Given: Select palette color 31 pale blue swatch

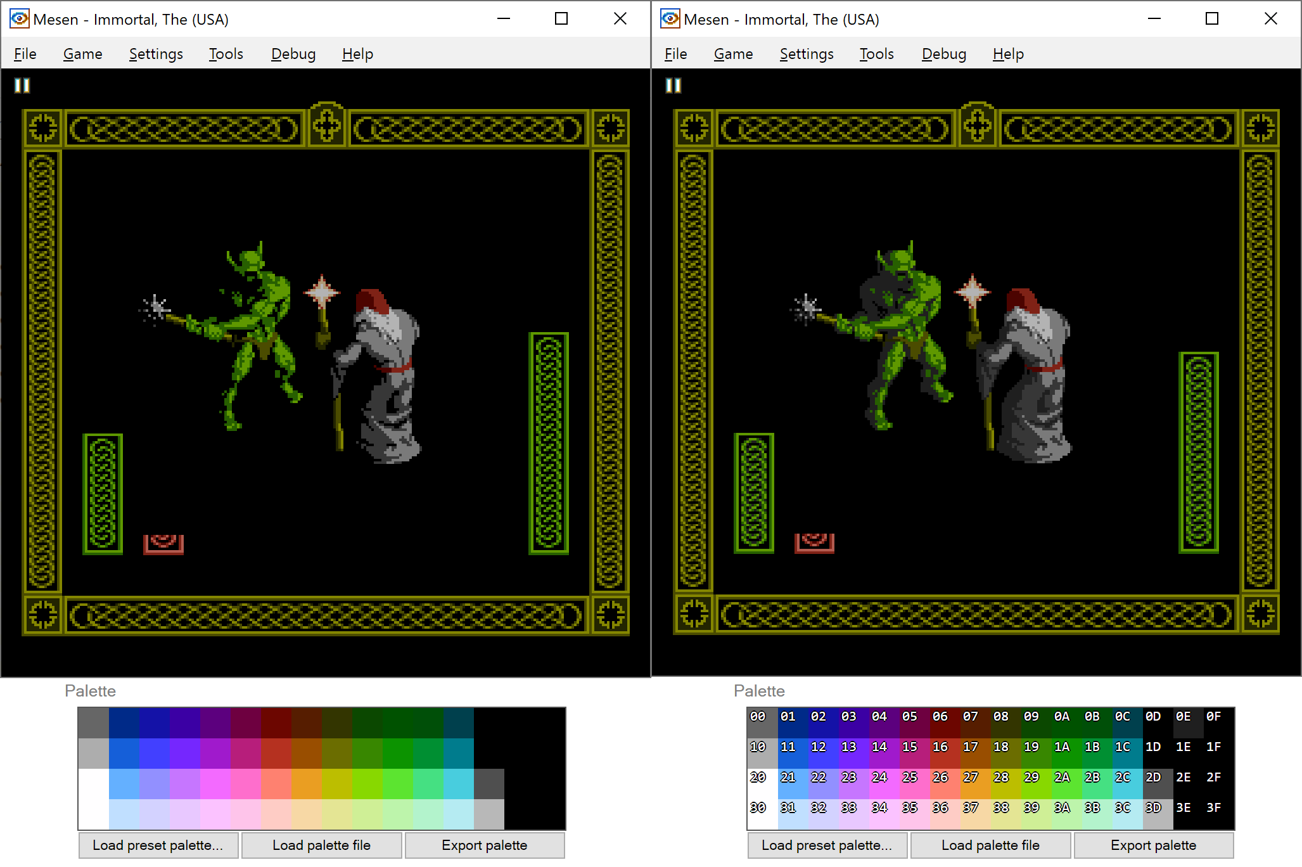Looking at the screenshot, I should (793, 814).
